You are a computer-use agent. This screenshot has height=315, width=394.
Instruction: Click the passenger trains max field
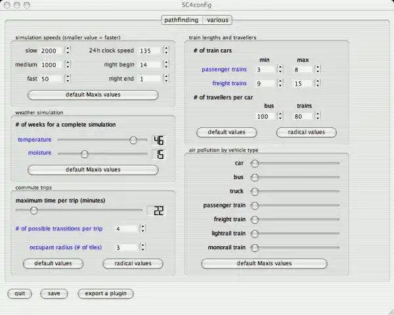click(303, 70)
